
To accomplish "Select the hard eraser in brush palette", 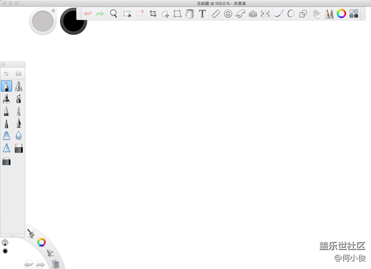I will [x=19, y=149].
